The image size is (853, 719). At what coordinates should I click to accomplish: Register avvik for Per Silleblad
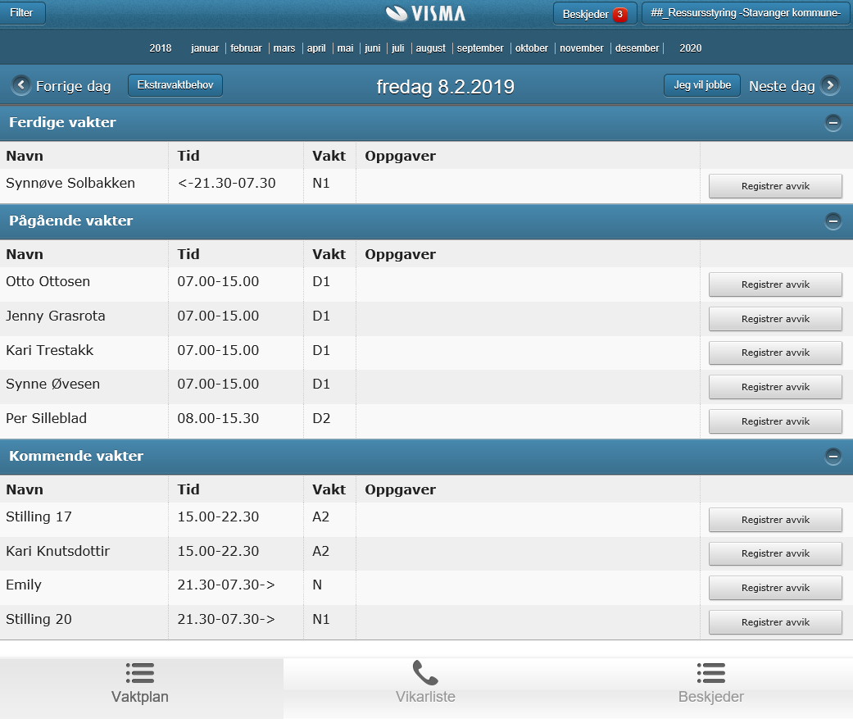(x=775, y=421)
